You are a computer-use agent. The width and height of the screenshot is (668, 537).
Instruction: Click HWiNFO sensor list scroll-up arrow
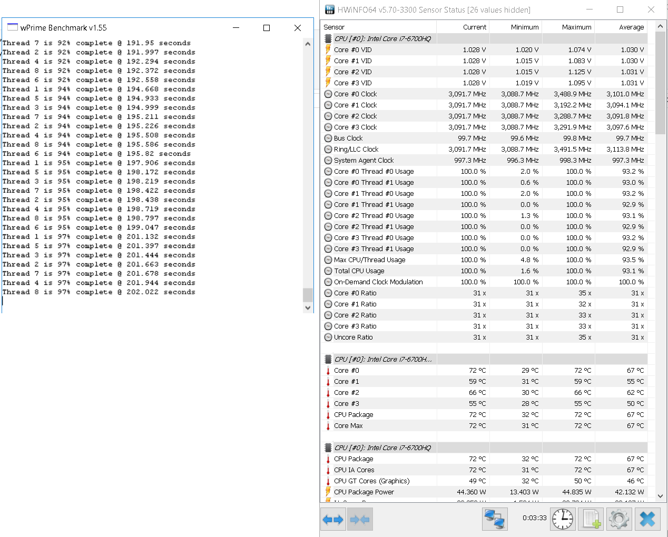click(660, 26)
